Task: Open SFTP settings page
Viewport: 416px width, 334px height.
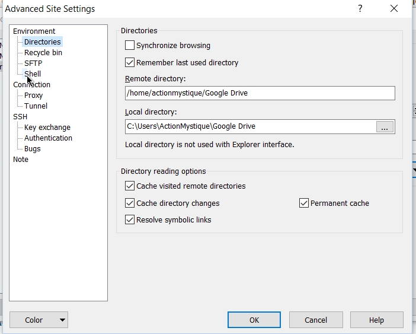Action: coord(33,63)
